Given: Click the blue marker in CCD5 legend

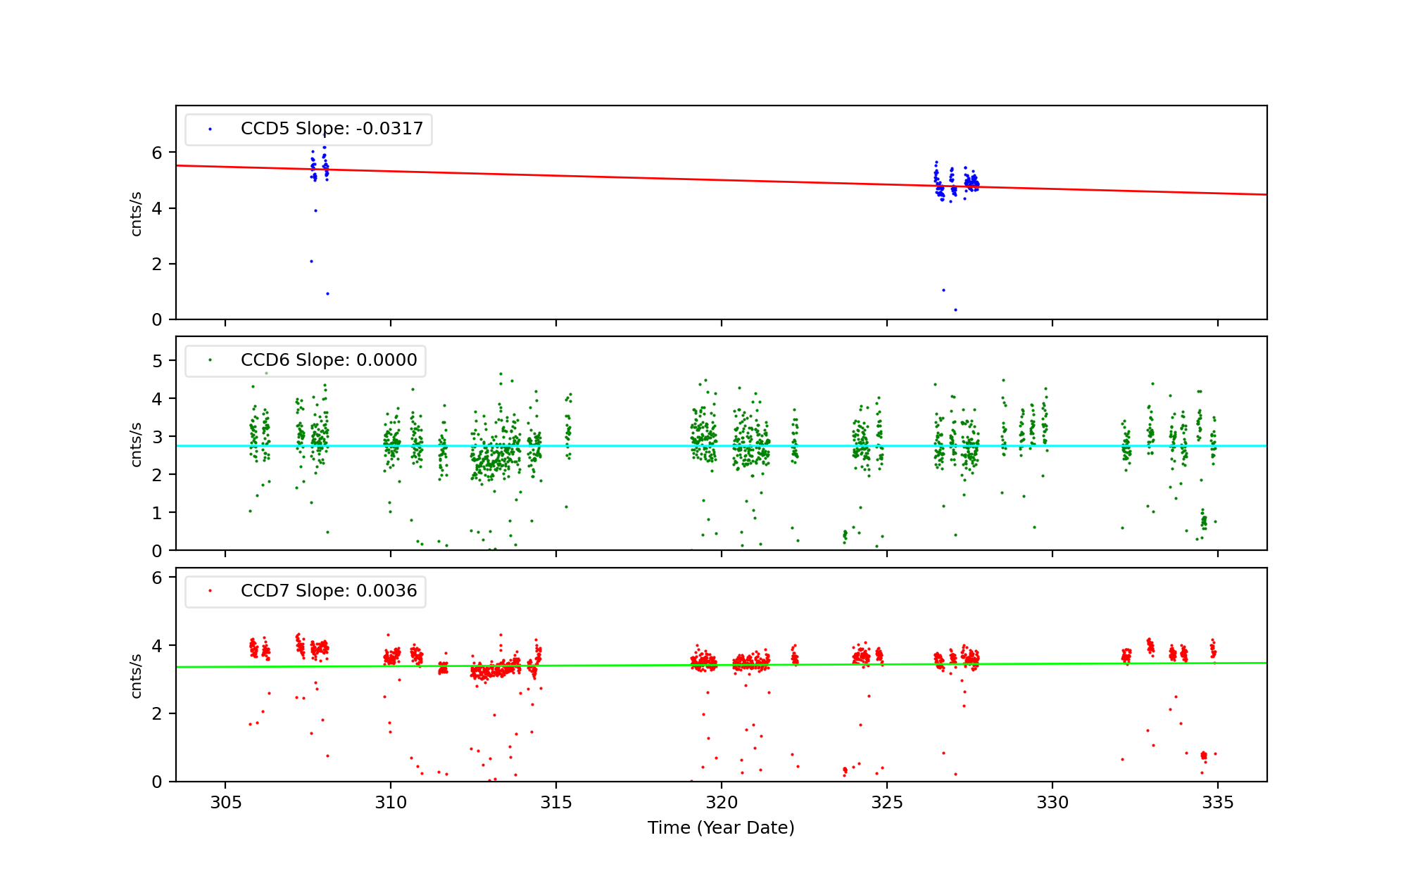Looking at the screenshot, I should [210, 129].
